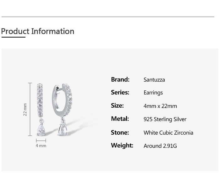
Task: Click the Brand: label
Action: click(x=120, y=79)
